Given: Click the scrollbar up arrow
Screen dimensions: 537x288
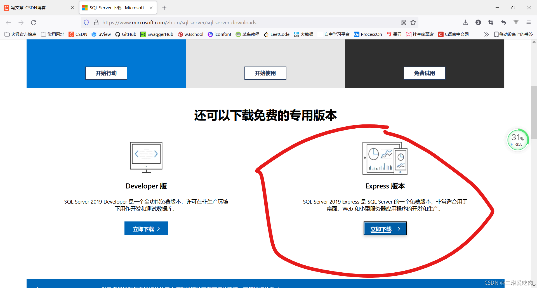Looking at the screenshot, I should coord(534,42).
